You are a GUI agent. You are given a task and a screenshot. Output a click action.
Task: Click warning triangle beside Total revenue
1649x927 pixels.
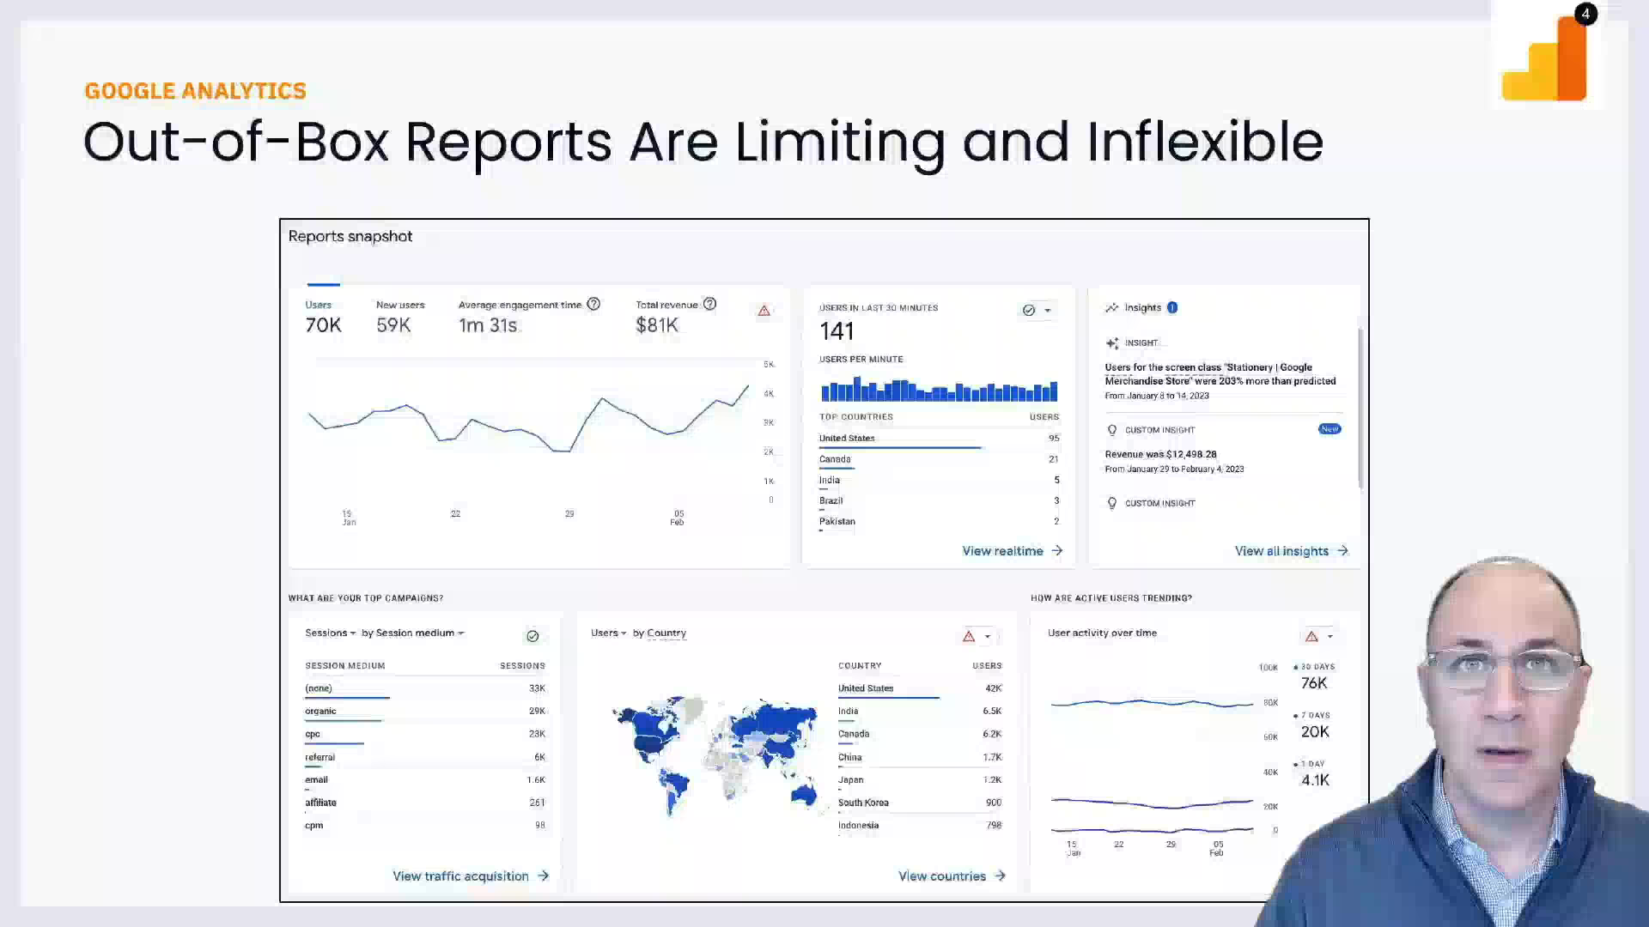pos(764,311)
